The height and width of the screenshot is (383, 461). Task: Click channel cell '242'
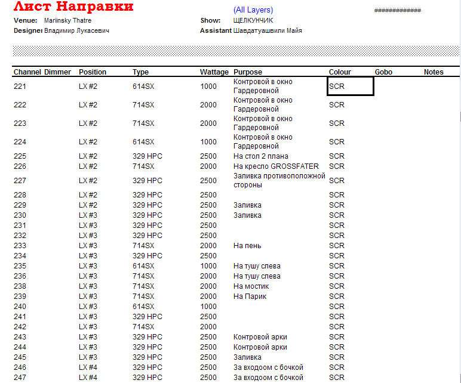[20, 327]
